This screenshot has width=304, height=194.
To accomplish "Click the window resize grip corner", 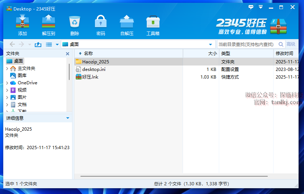I will [296, 185].
